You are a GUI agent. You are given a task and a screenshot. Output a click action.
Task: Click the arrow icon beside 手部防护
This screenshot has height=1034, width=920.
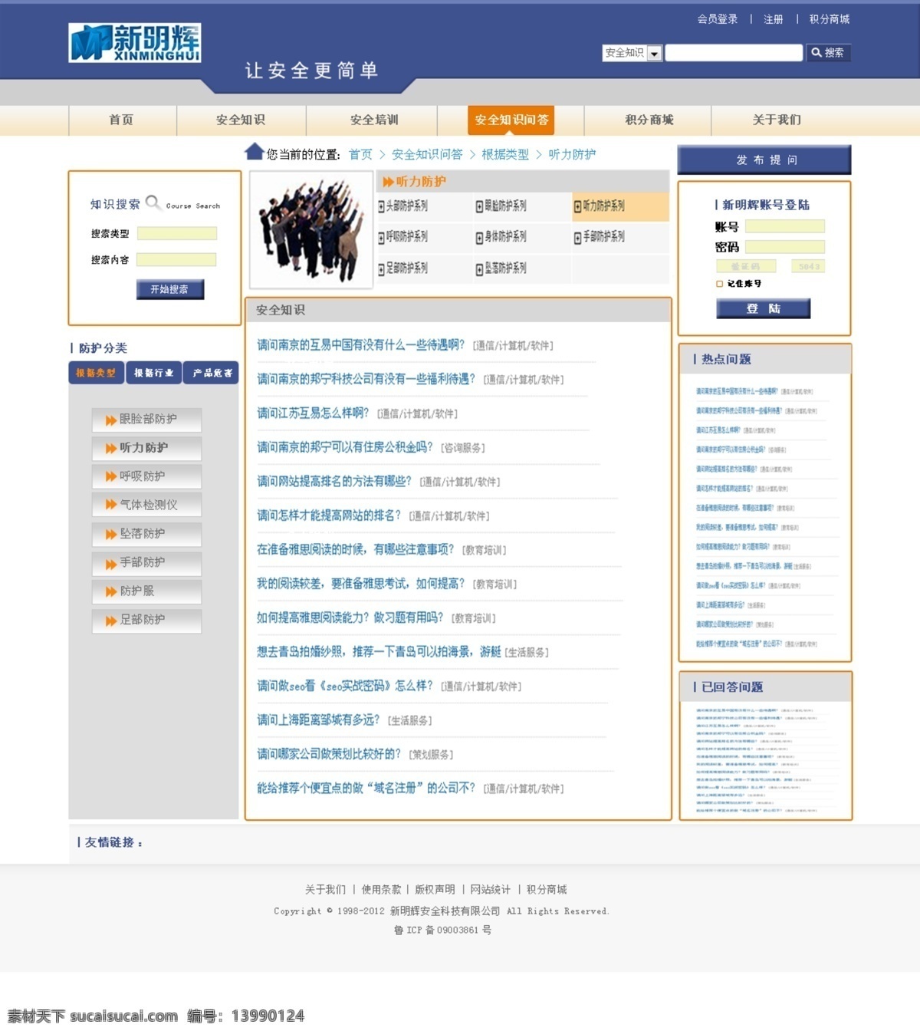coord(111,563)
